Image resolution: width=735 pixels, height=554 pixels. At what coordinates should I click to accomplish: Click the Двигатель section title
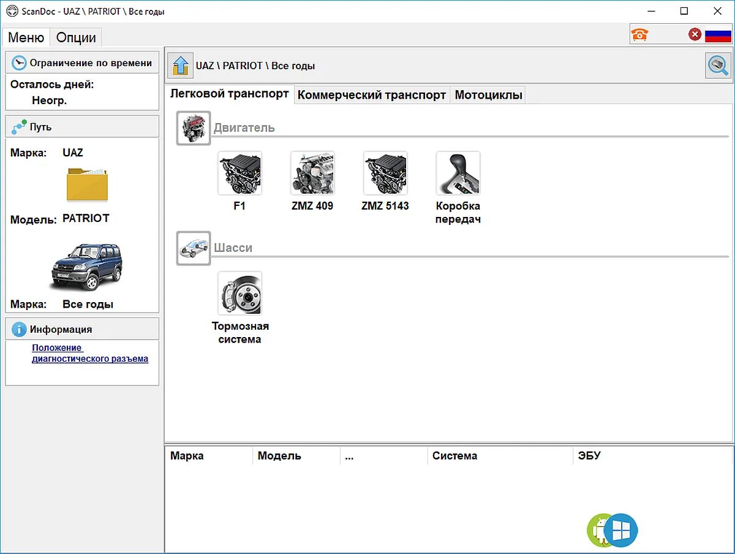pos(244,128)
